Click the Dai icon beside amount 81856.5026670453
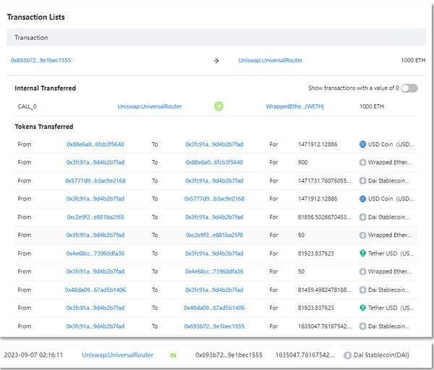The height and width of the screenshot is (370, 434). pyautogui.click(x=363, y=216)
